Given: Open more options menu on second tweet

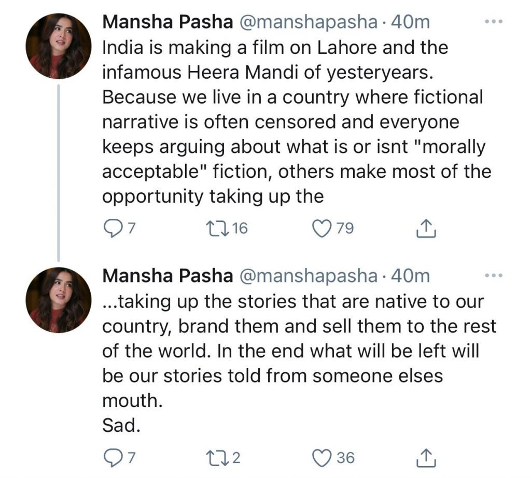Looking at the screenshot, I should click(493, 276).
